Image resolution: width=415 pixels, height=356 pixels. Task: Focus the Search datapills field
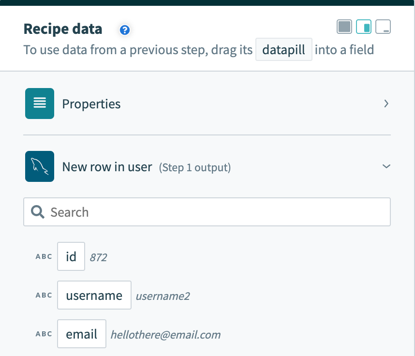213,212
